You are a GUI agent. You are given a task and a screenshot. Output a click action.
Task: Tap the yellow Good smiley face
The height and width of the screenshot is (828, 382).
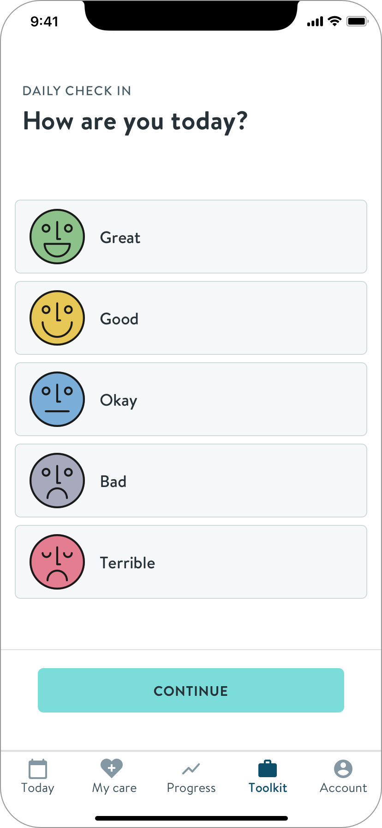(57, 318)
